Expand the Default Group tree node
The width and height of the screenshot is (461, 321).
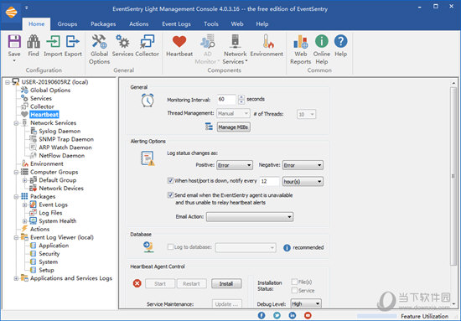24,180
